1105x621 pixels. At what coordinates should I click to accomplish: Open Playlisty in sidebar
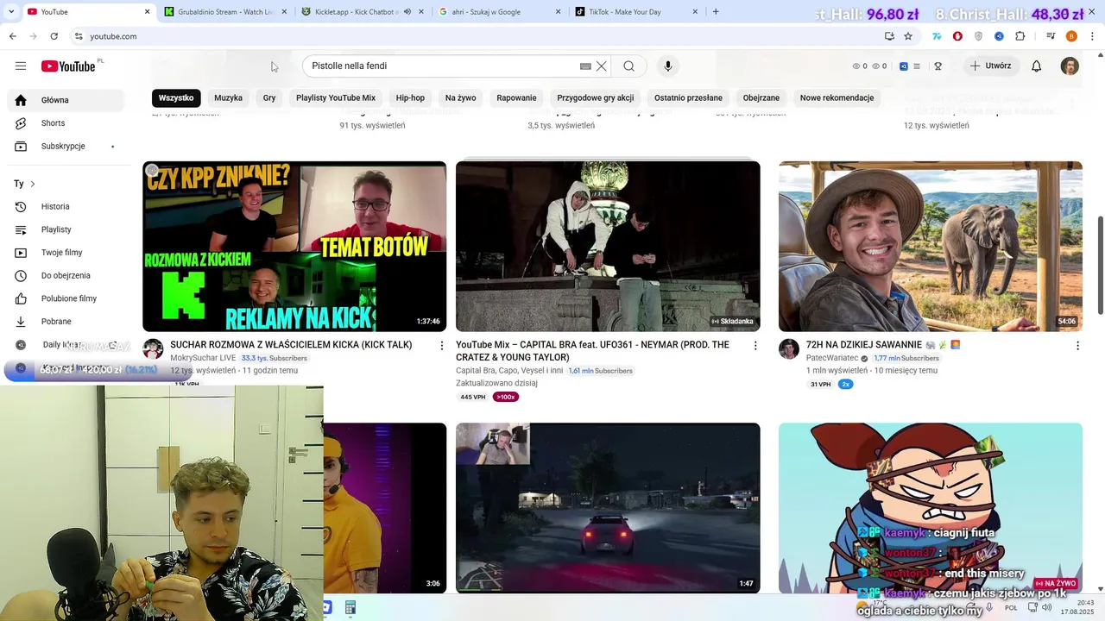(x=66, y=230)
